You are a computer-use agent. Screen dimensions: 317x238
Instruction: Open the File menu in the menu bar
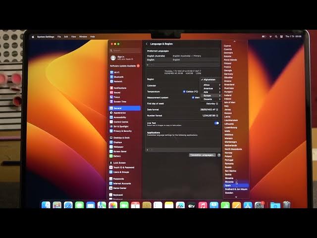[59, 37]
